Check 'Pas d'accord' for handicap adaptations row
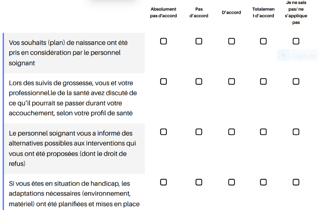This screenshot has width=318, height=210. [x=199, y=182]
